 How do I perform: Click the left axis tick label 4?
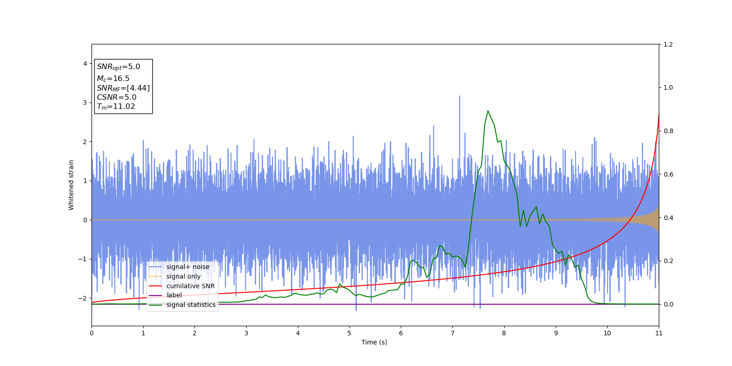(x=85, y=64)
